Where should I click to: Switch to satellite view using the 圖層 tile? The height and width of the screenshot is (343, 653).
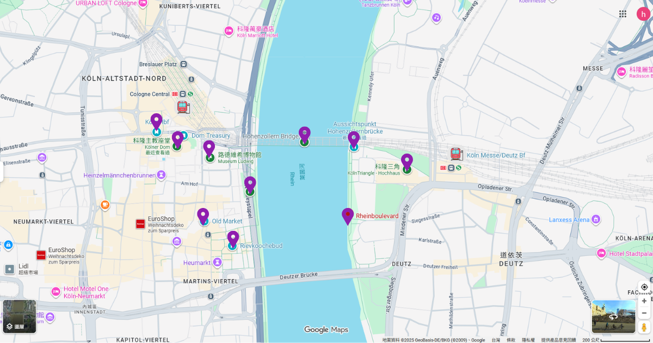point(19,316)
